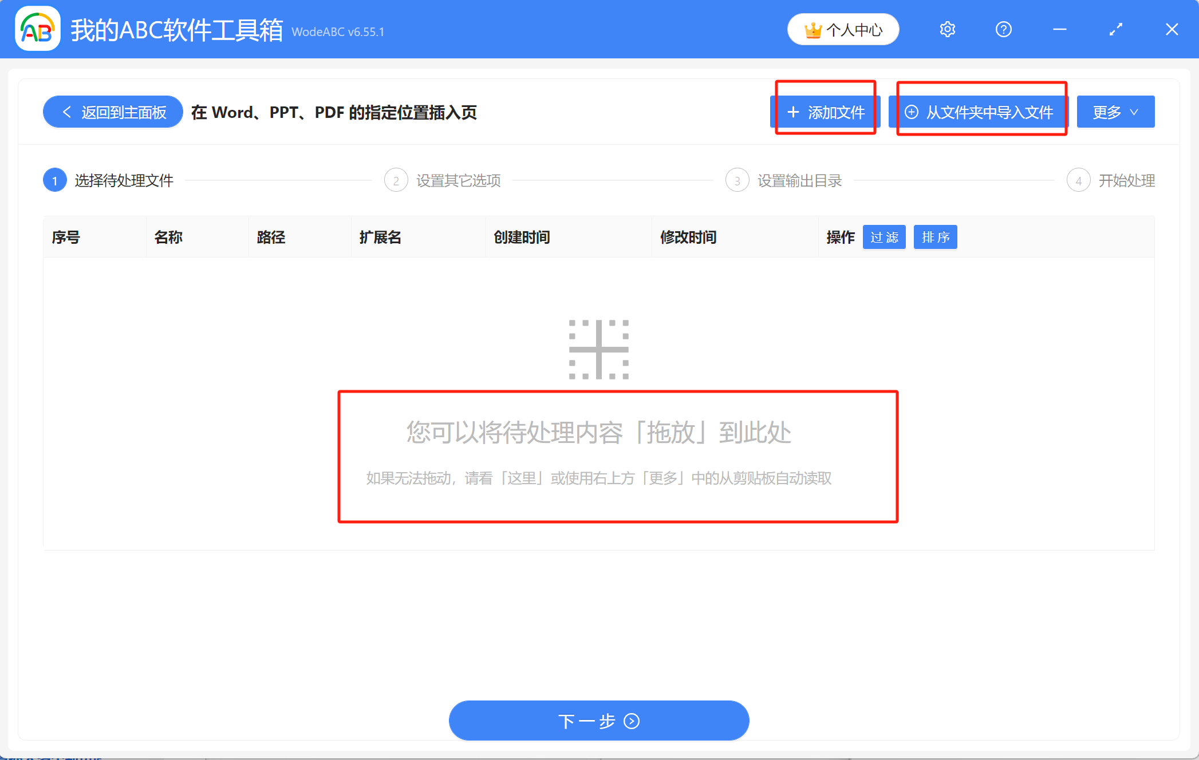Click the 扩展名 column header
1199x760 pixels.
[378, 237]
